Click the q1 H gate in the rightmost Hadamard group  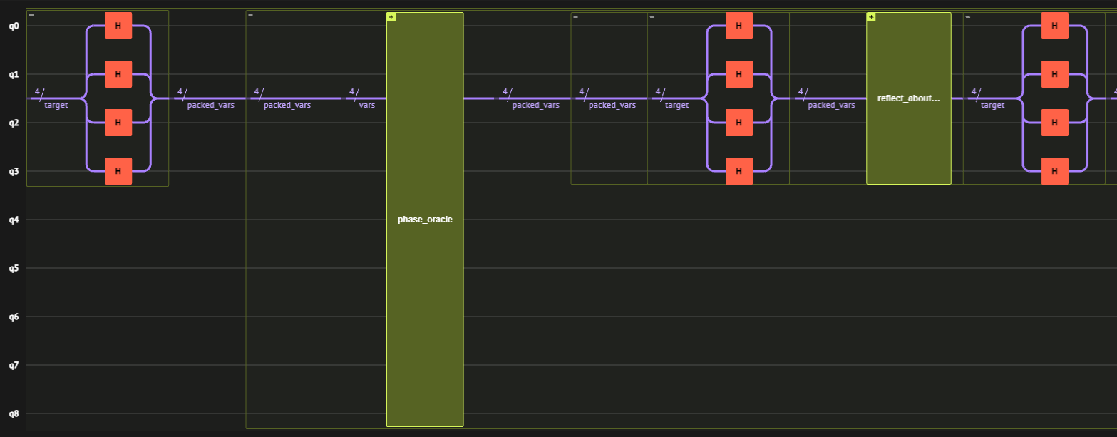[x=1055, y=74]
